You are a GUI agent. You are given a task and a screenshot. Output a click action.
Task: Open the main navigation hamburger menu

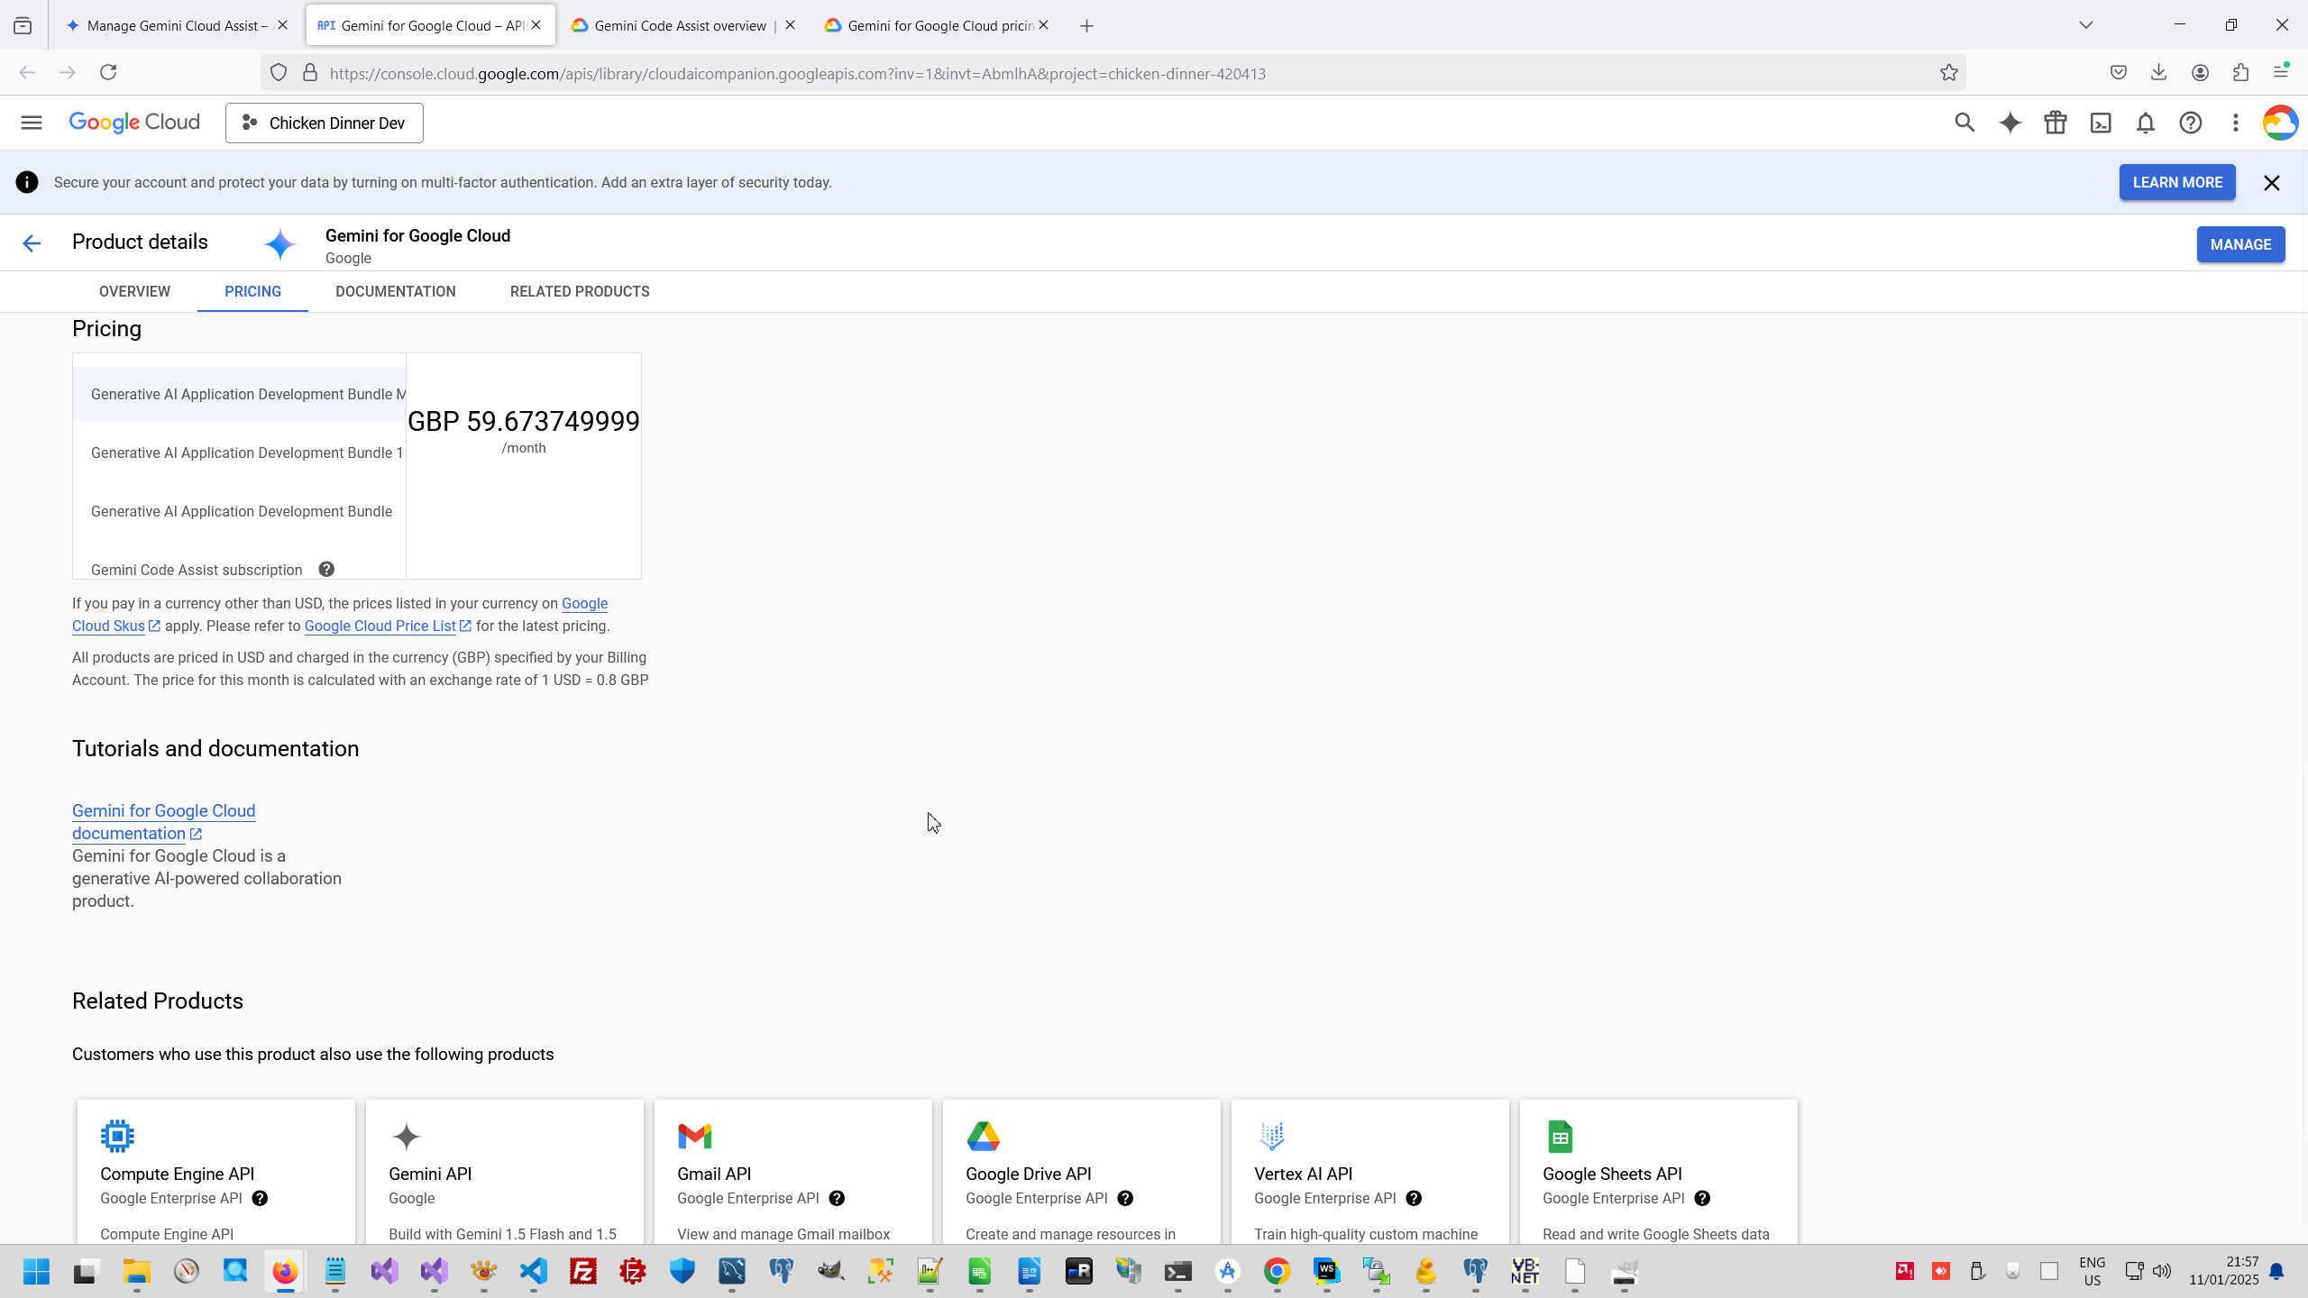32,123
